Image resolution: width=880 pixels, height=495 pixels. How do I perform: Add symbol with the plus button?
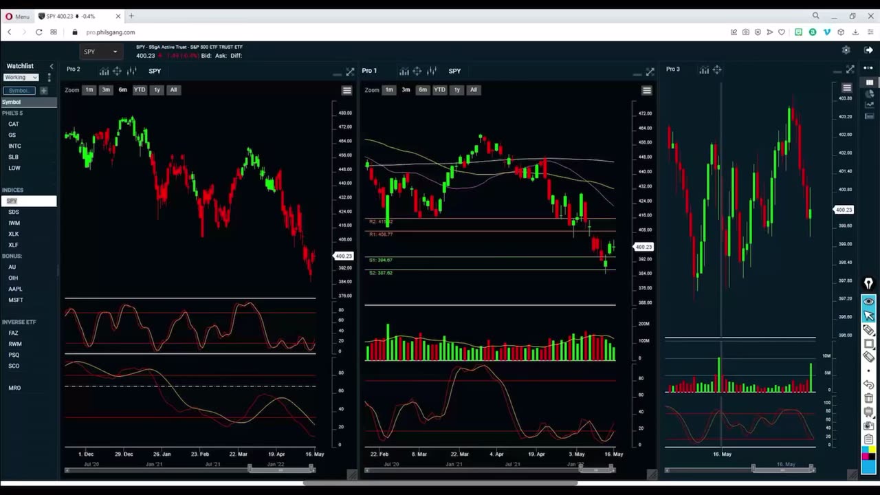(x=43, y=91)
